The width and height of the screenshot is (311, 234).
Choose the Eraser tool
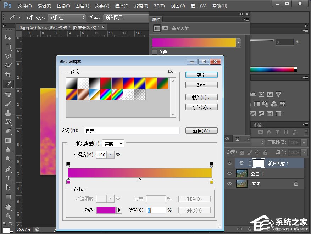tap(8, 131)
